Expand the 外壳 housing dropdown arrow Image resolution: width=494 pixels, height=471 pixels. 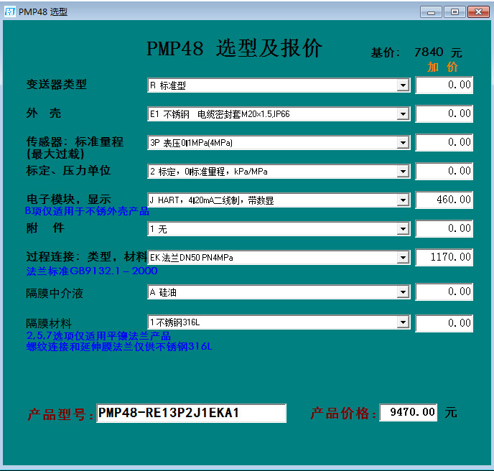pyautogui.click(x=403, y=114)
